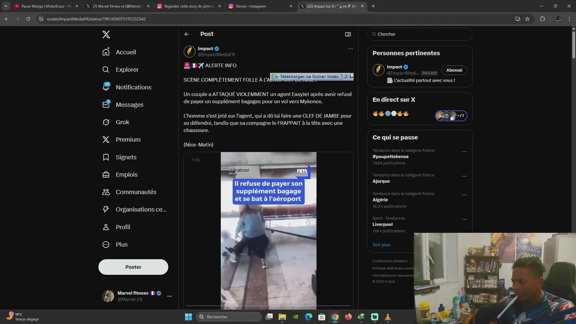Open options for the #poupettekenza trend
The image size is (576, 324).
coord(464,152)
